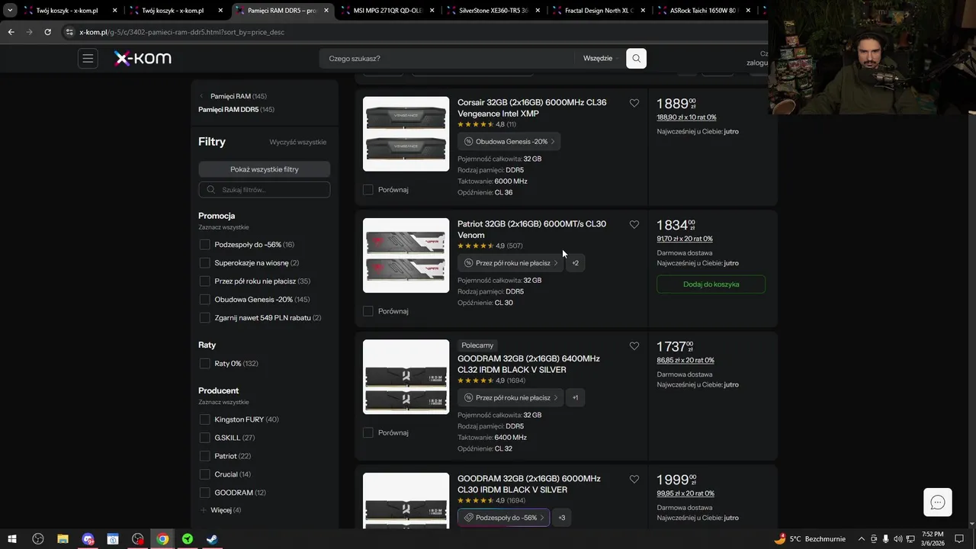Open the Chrome tab search dropdown
The height and width of the screenshot is (549, 976).
[x=10, y=11]
